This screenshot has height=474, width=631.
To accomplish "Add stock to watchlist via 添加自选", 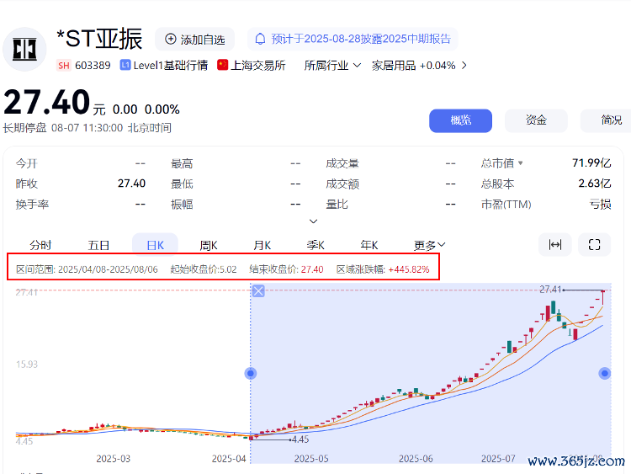I will [194, 39].
